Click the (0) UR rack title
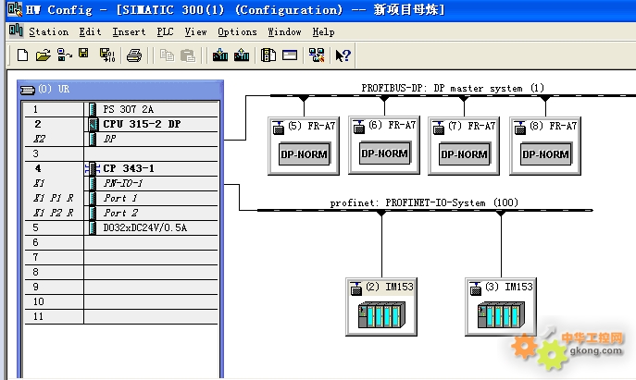The image size is (636, 380). pyautogui.click(x=54, y=89)
